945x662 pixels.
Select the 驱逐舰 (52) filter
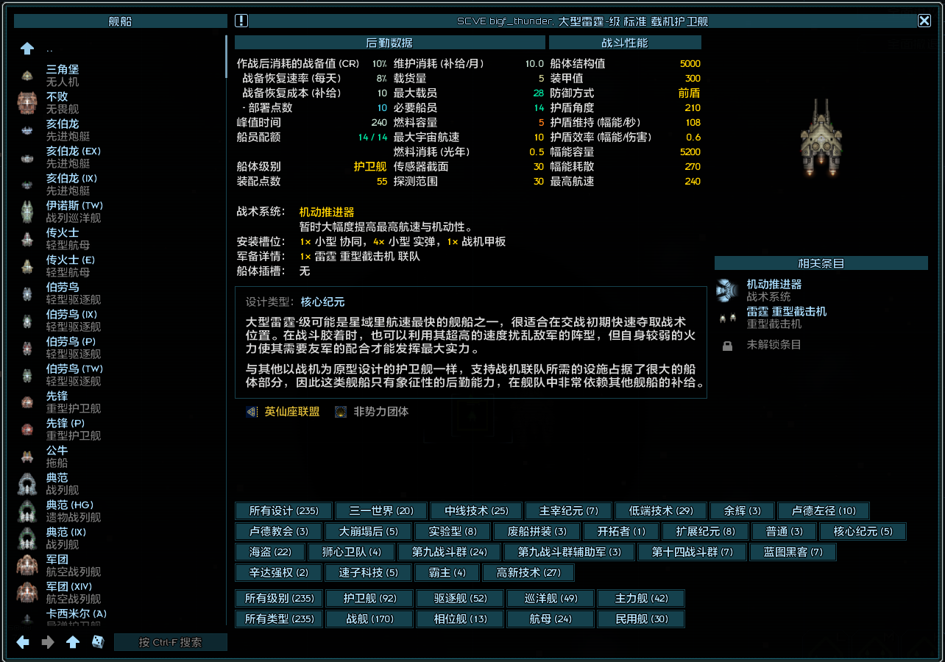click(x=460, y=599)
